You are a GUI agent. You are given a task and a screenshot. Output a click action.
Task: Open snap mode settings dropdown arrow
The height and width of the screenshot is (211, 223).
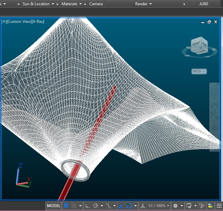coord(80,206)
